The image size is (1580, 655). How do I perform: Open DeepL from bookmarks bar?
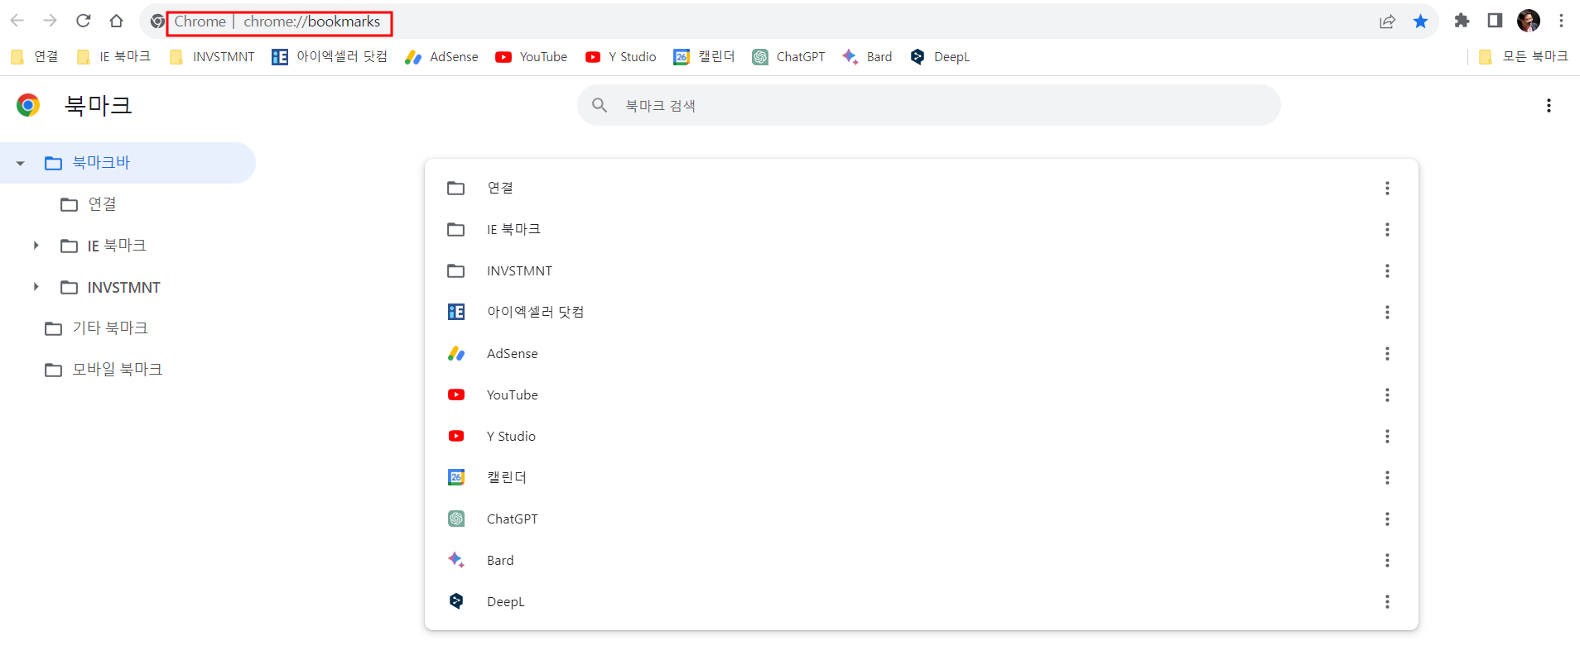(x=940, y=56)
